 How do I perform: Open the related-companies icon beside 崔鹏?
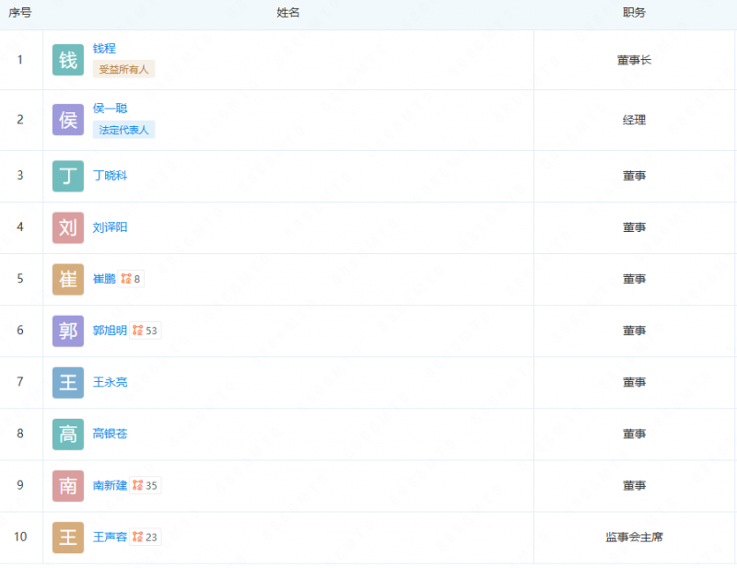click(131, 279)
